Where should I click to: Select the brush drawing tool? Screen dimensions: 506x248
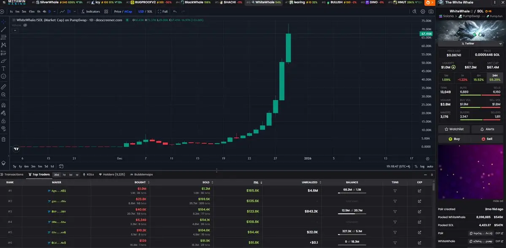click(3, 61)
